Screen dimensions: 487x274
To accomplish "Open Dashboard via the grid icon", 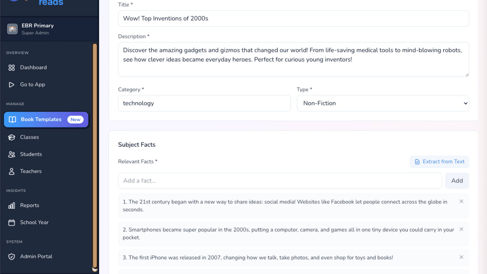I will coord(12,68).
